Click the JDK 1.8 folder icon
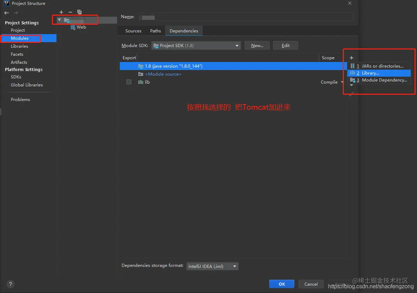Screen dimensions: 417x293 [x=141, y=66]
